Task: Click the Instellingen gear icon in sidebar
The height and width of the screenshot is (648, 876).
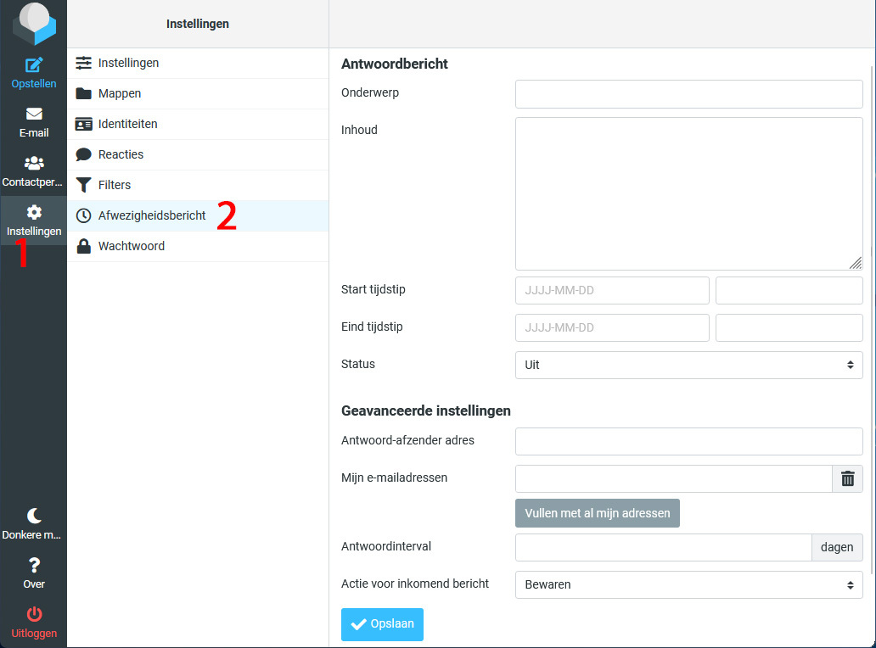Action: point(34,213)
